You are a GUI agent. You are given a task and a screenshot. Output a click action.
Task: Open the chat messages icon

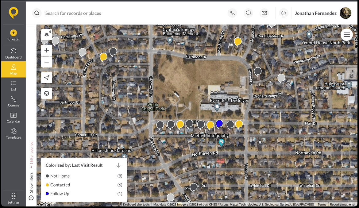click(248, 13)
